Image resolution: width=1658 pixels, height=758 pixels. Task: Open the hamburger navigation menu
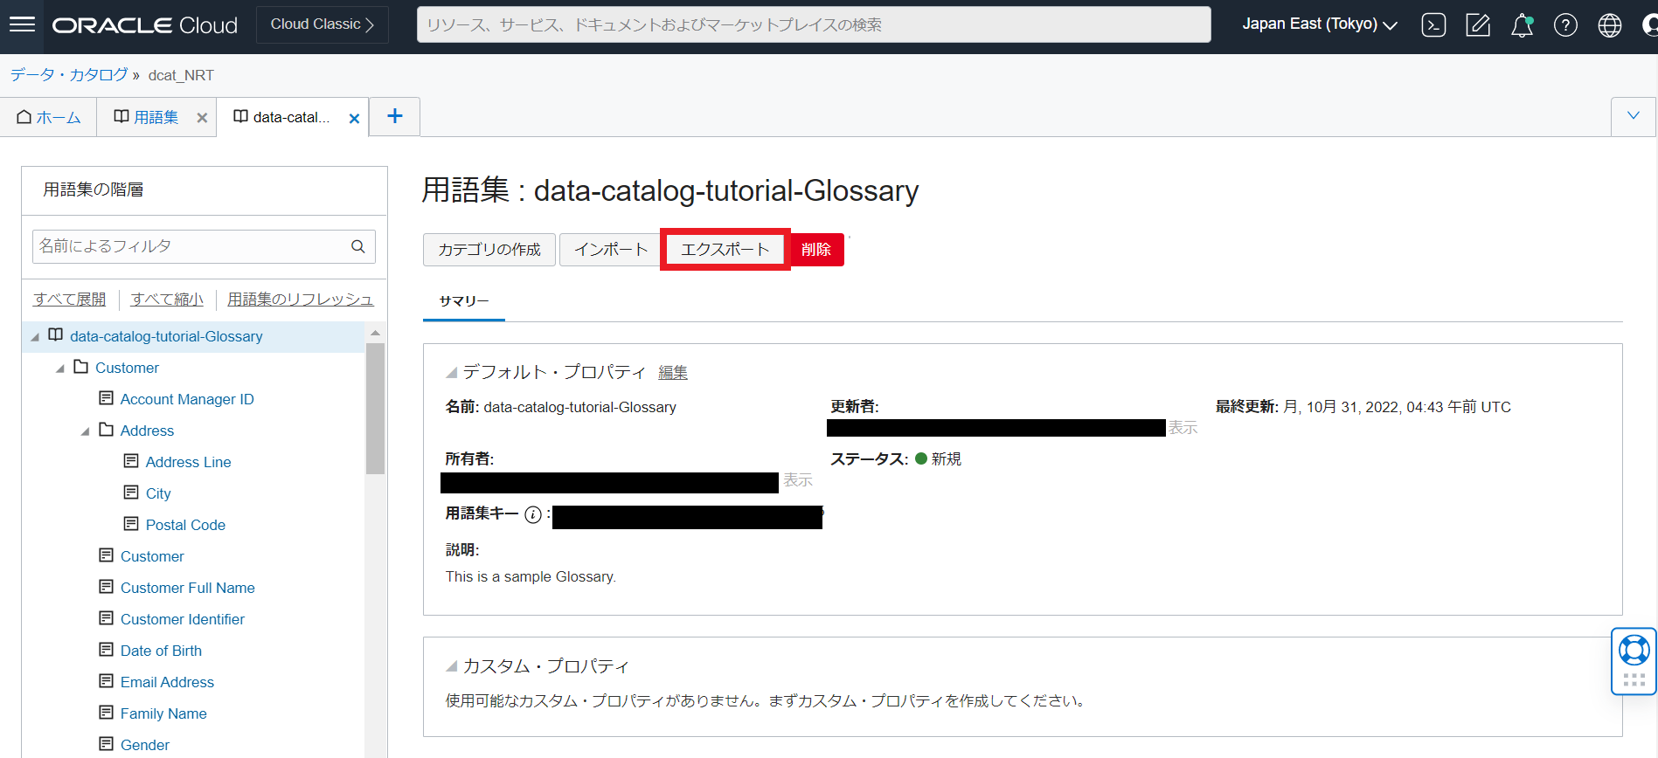point(22,24)
